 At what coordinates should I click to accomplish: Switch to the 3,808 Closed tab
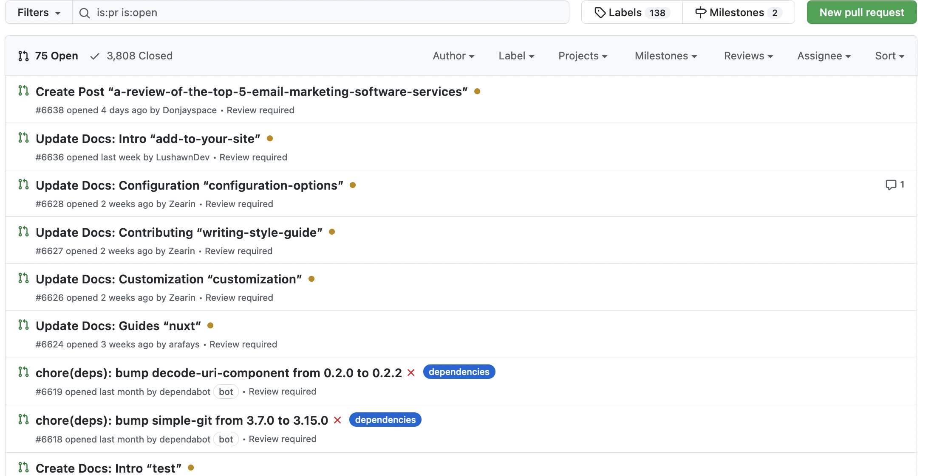tap(139, 56)
